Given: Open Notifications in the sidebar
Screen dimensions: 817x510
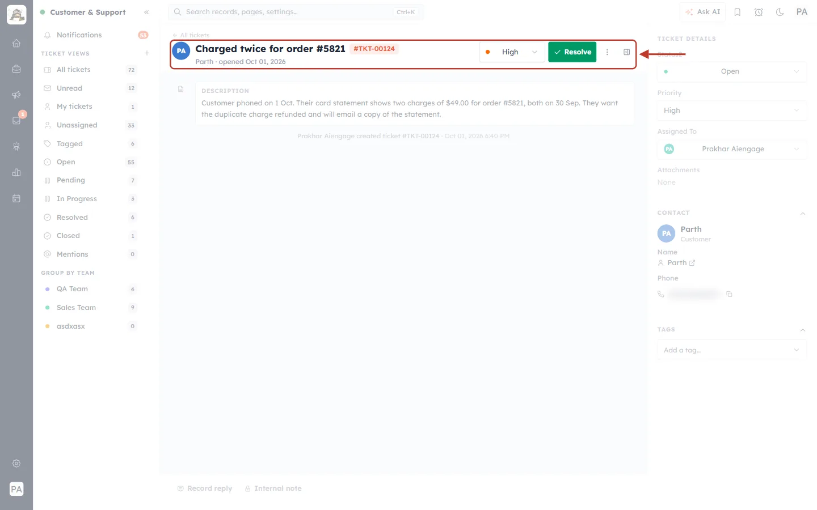Looking at the screenshot, I should pos(94,35).
